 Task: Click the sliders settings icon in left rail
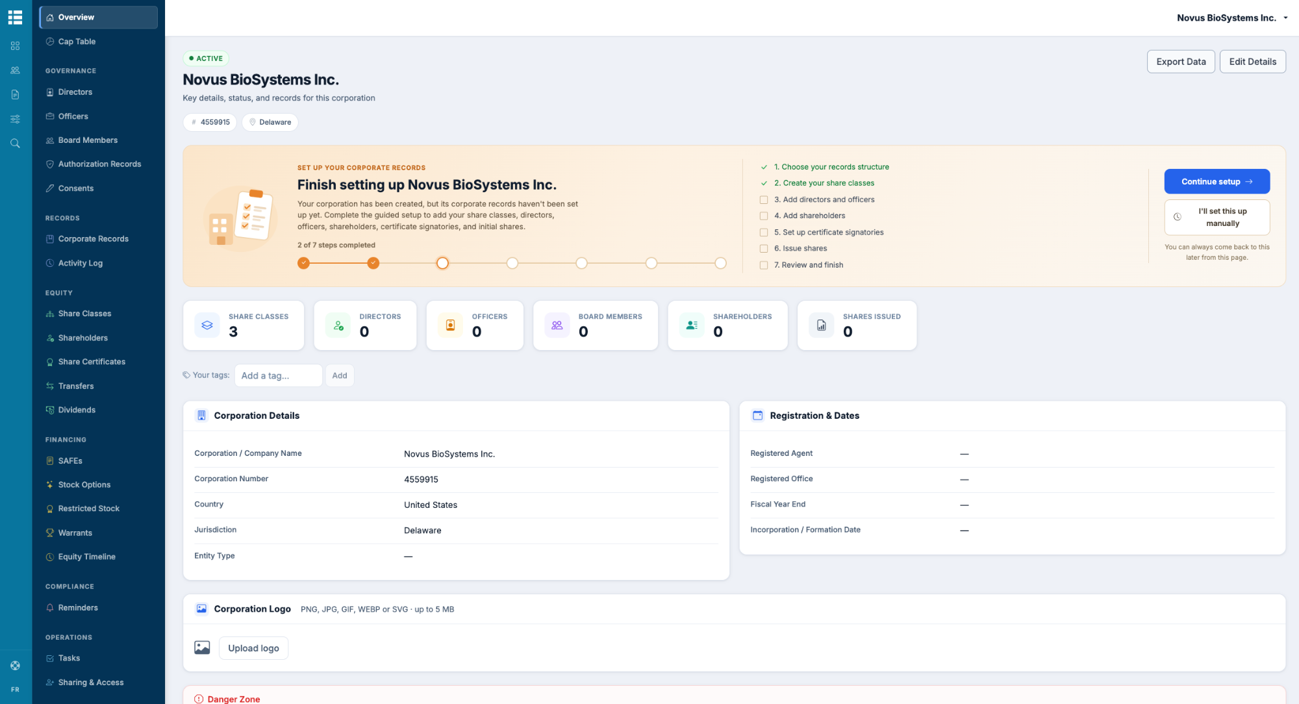[15, 119]
